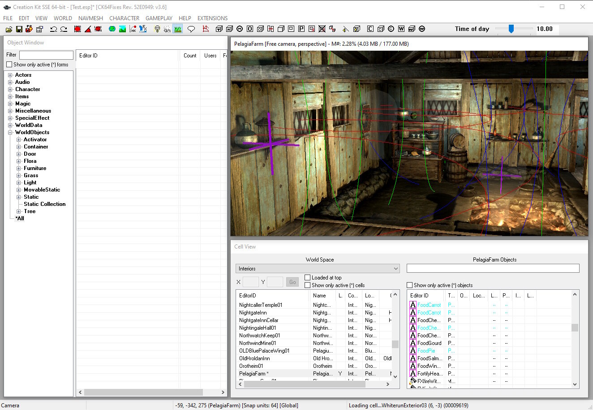This screenshot has height=410, width=593.
Task: Sort the cell list by EditorID header
Action: [x=273, y=296]
